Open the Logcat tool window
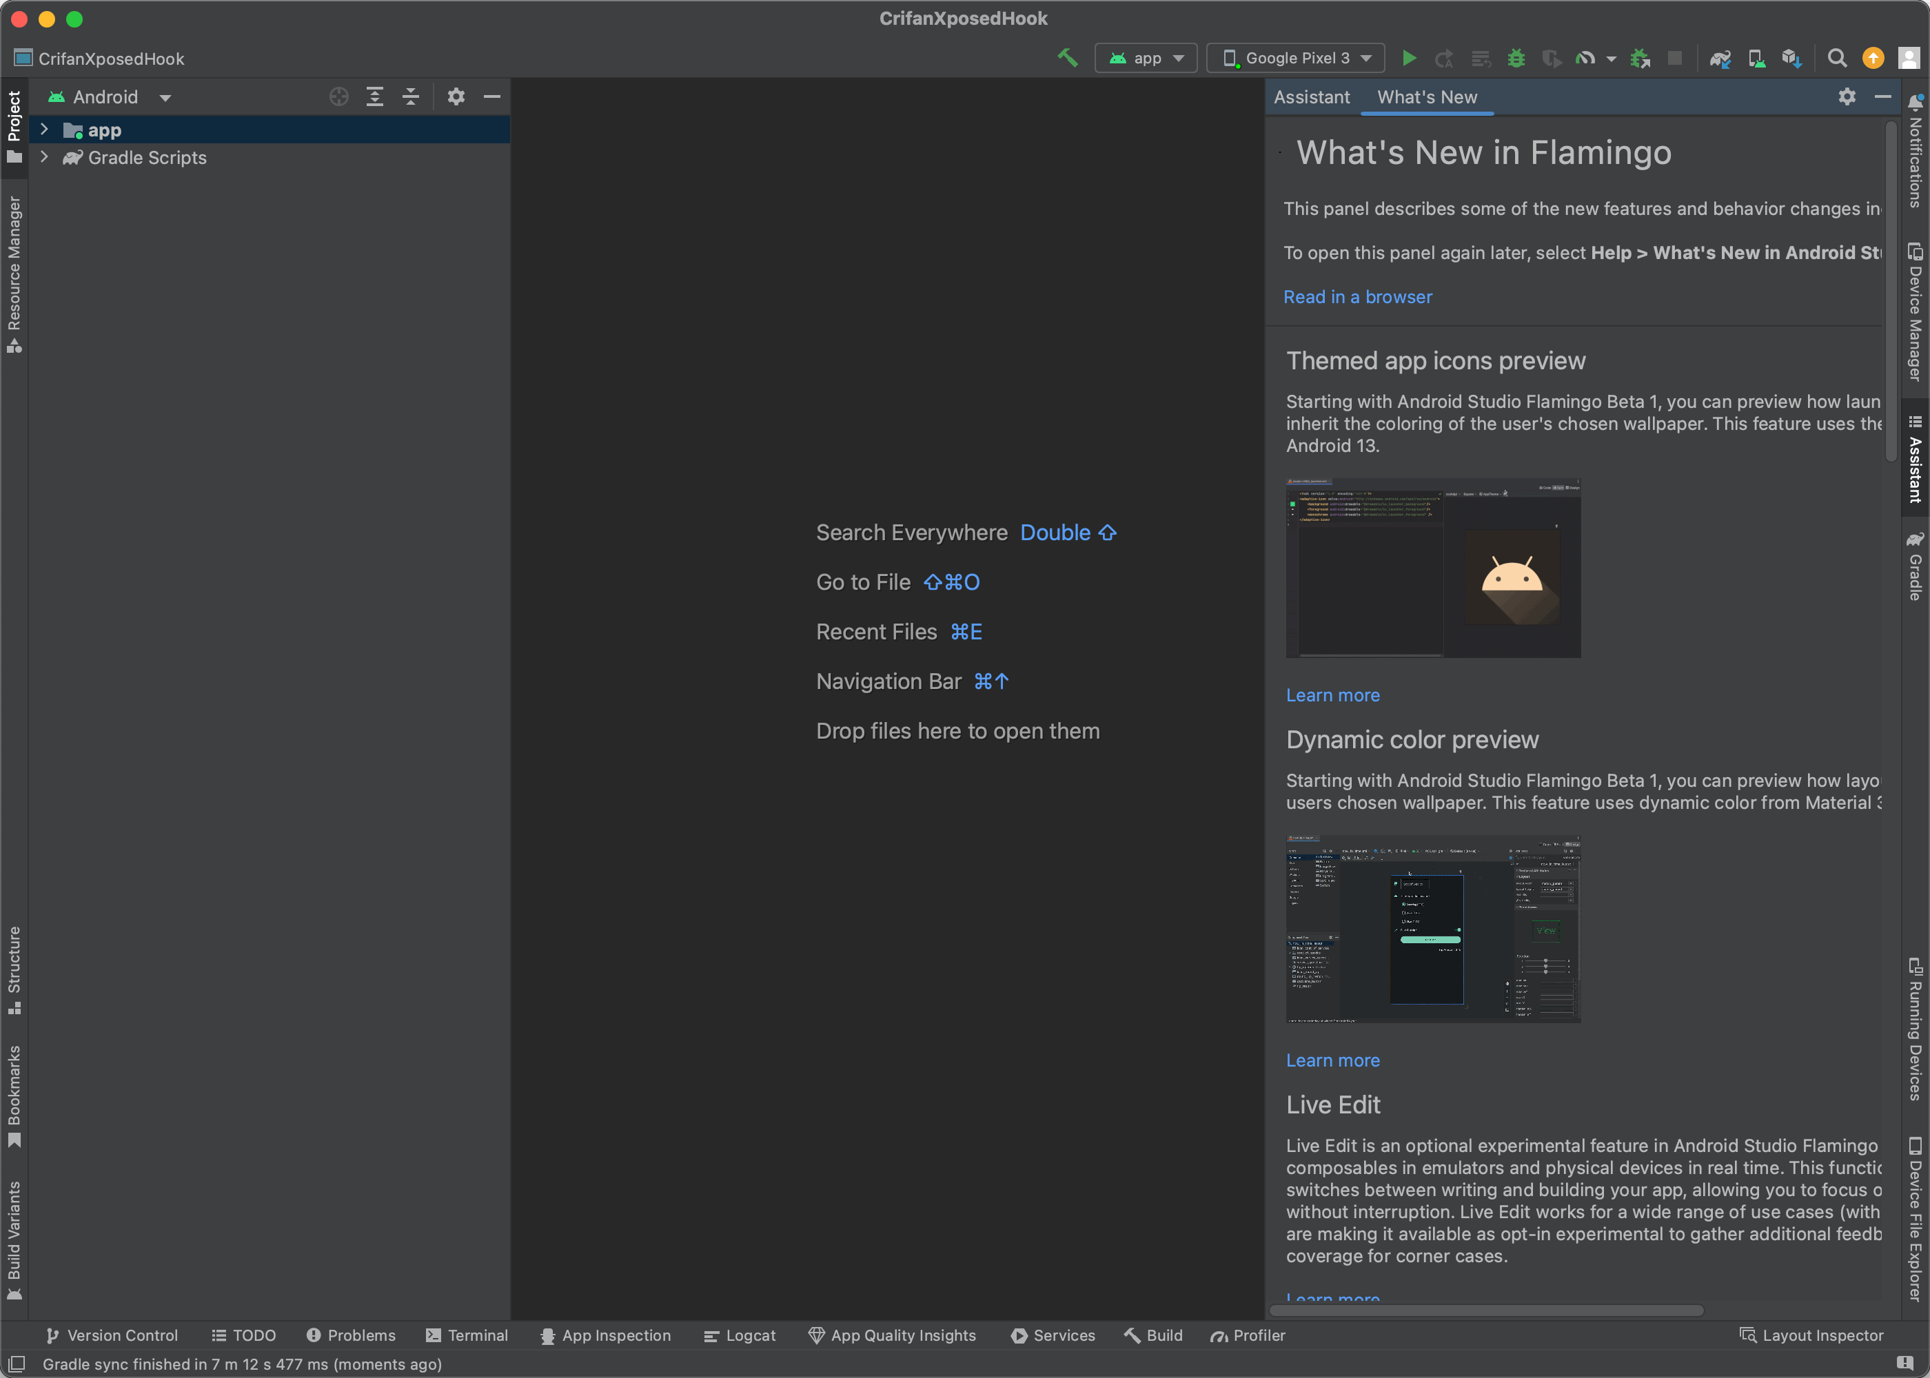The height and width of the screenshot is (1378, 1930). point(739,1335)
